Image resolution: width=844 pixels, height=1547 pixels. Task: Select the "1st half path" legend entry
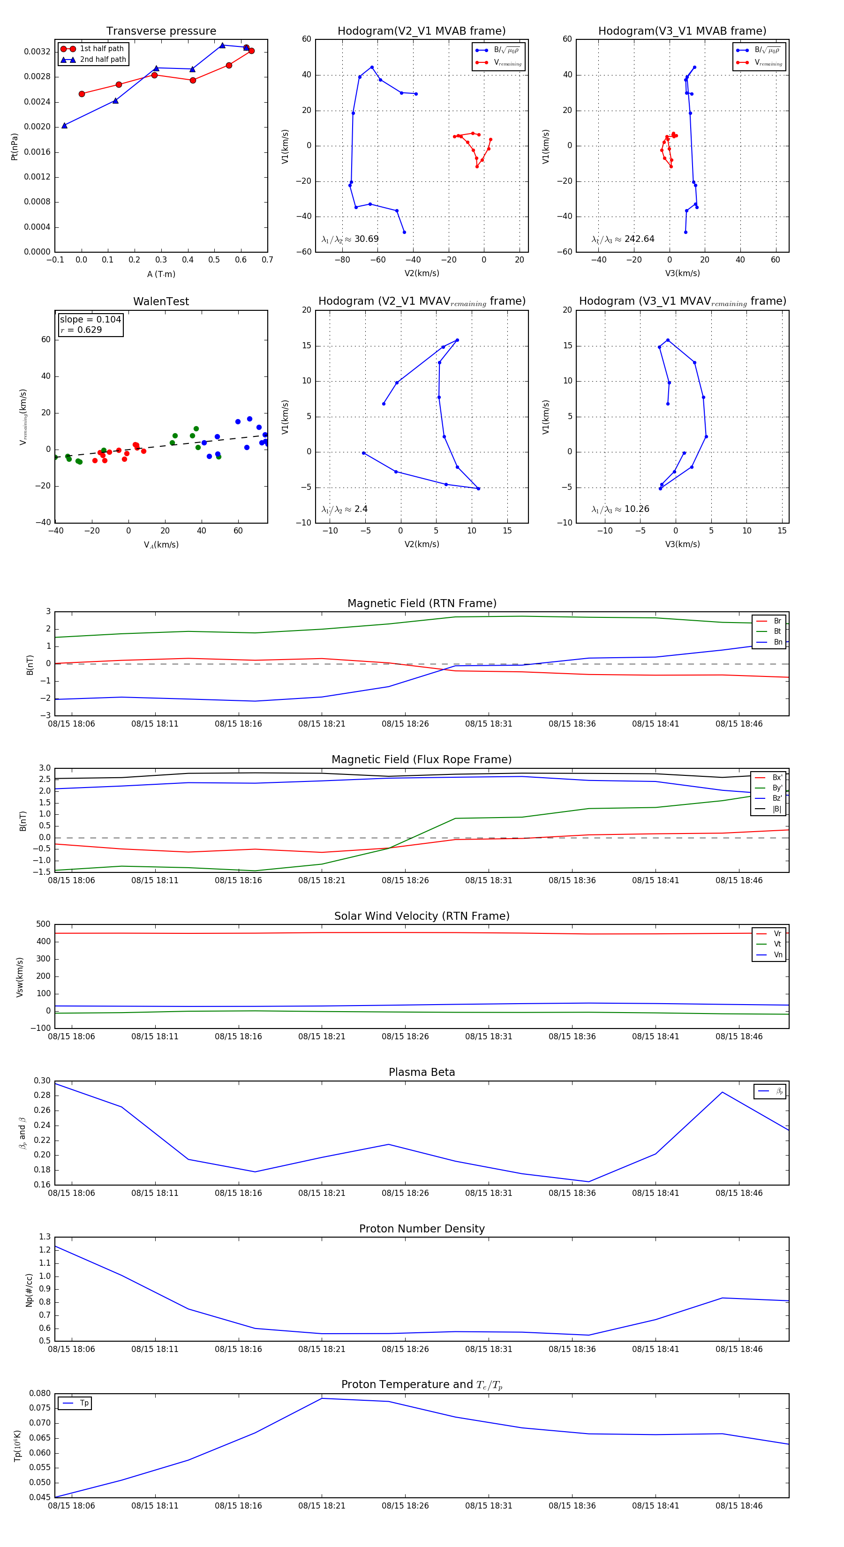point(92,49)
